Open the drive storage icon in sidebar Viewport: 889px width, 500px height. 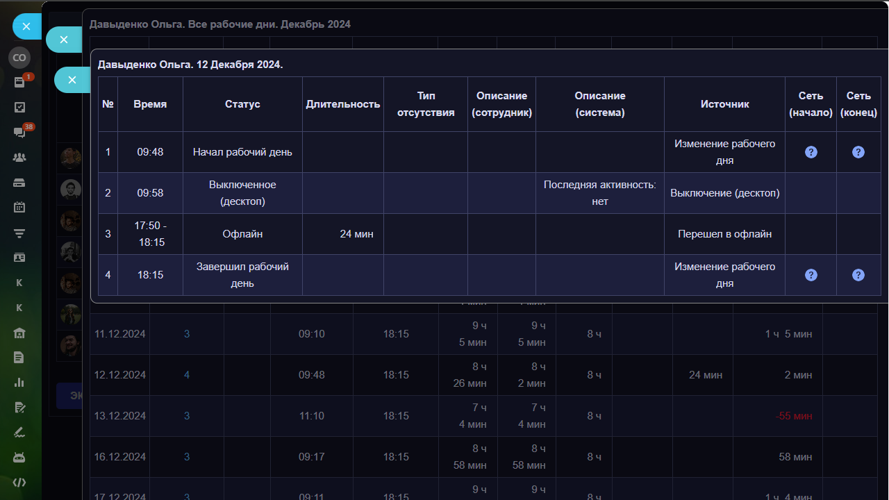point(19,183)
